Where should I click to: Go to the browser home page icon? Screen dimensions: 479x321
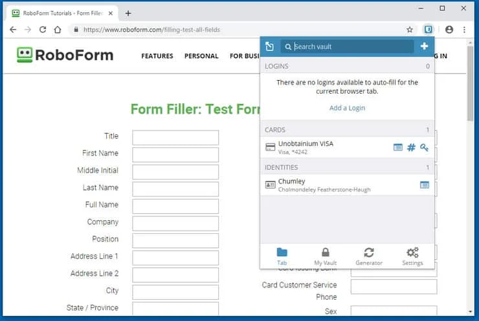pyautogui.click(x=58, y=30)
